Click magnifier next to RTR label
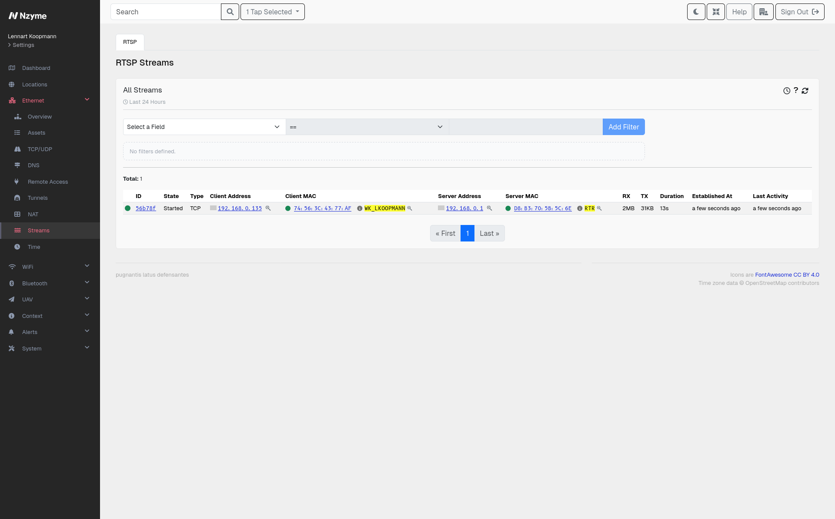The width and height of the screenshot is (835, 519). 599,208
